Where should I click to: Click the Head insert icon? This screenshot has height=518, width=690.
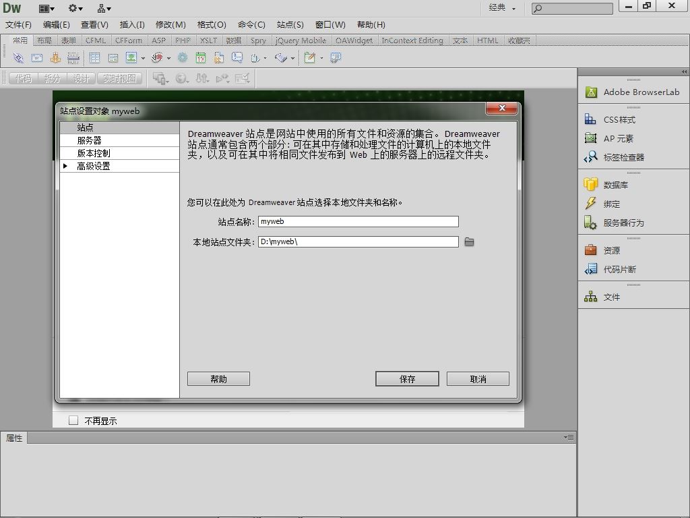(x=255, y=58)
